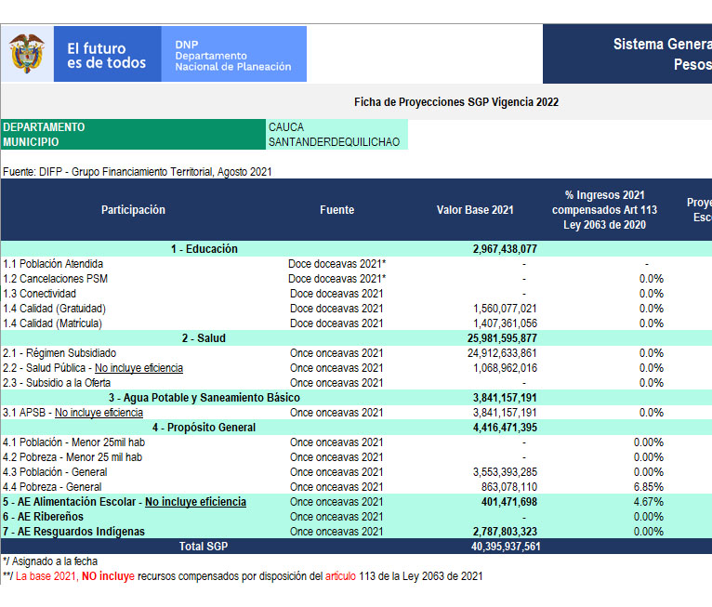This screenshot has height=607, width=712.
Task: Select the Salud total 25,981,595,877
Action: click(502, 338)
